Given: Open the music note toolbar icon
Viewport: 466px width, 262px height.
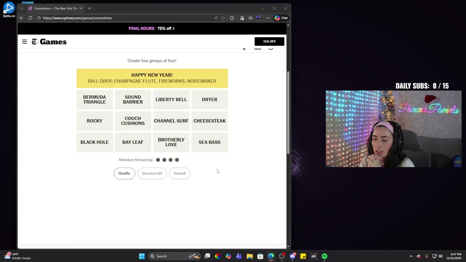Looking at the screenshot, I should click(242, 18).
